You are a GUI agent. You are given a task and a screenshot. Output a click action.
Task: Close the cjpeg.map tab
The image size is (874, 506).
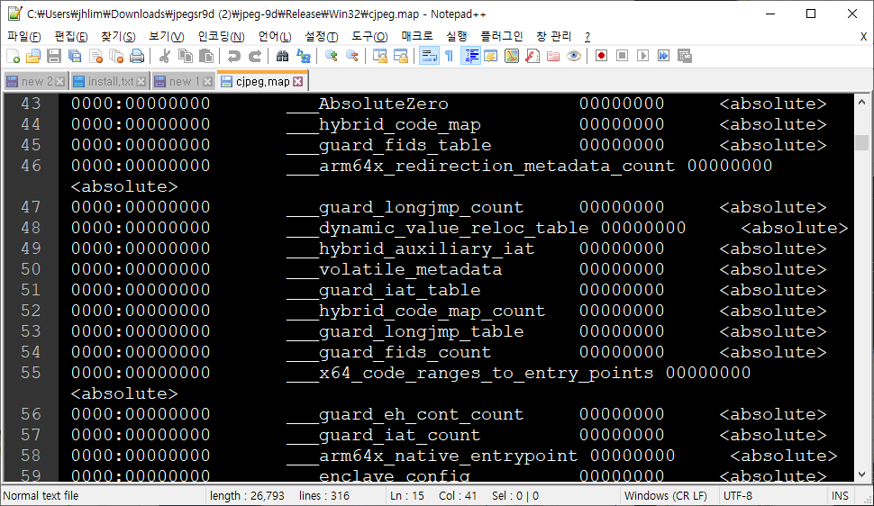click(x=298, y=81)
